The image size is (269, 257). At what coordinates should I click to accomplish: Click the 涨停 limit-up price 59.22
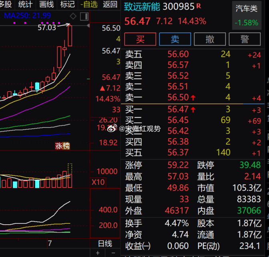[178, 165]
